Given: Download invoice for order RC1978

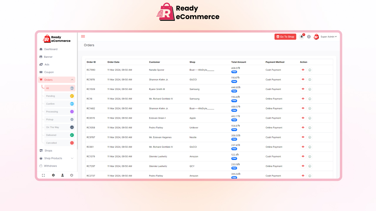Looking at the screenshot, I should (310, 79).
